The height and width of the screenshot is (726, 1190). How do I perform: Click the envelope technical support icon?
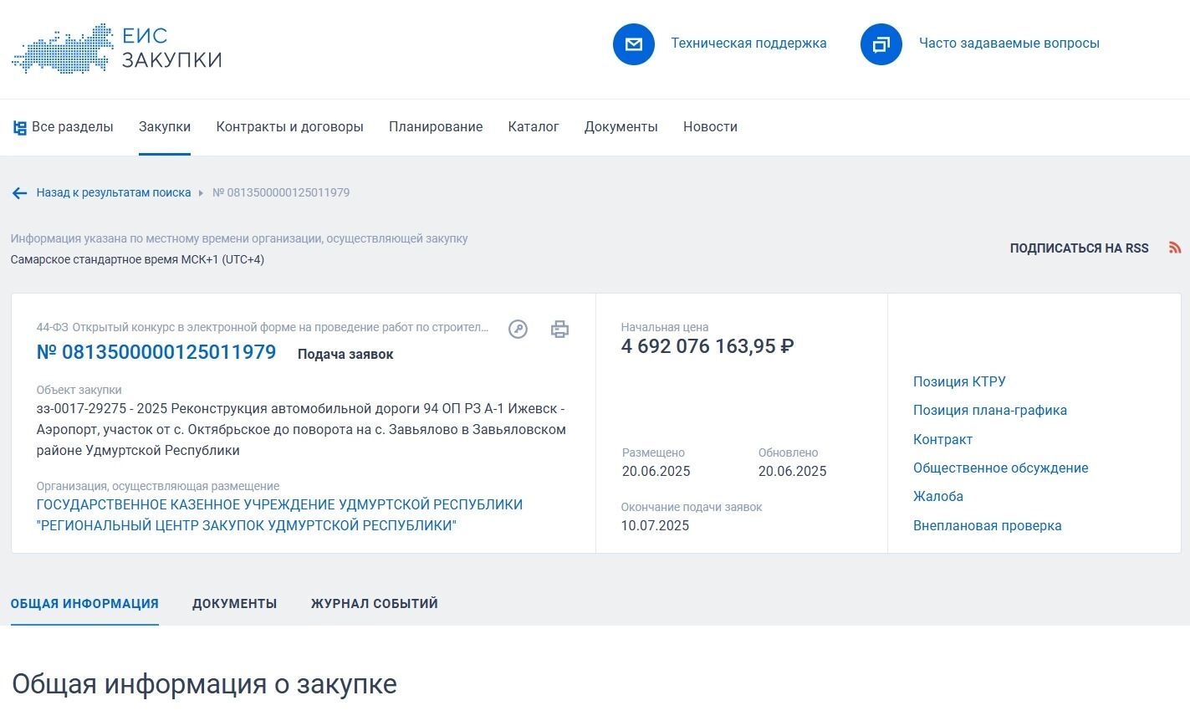(x=634, y=44)
